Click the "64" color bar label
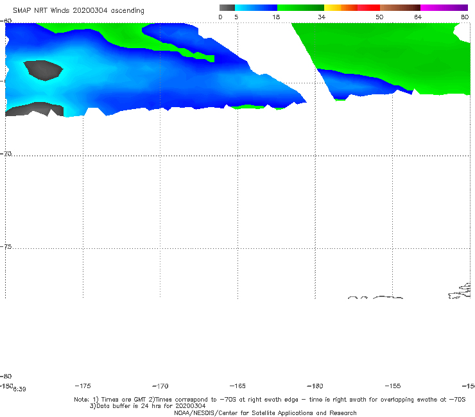Screen dimensions: 475x417 pos(418,17)
